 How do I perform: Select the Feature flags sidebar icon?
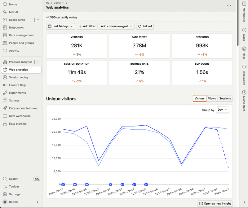4,85
